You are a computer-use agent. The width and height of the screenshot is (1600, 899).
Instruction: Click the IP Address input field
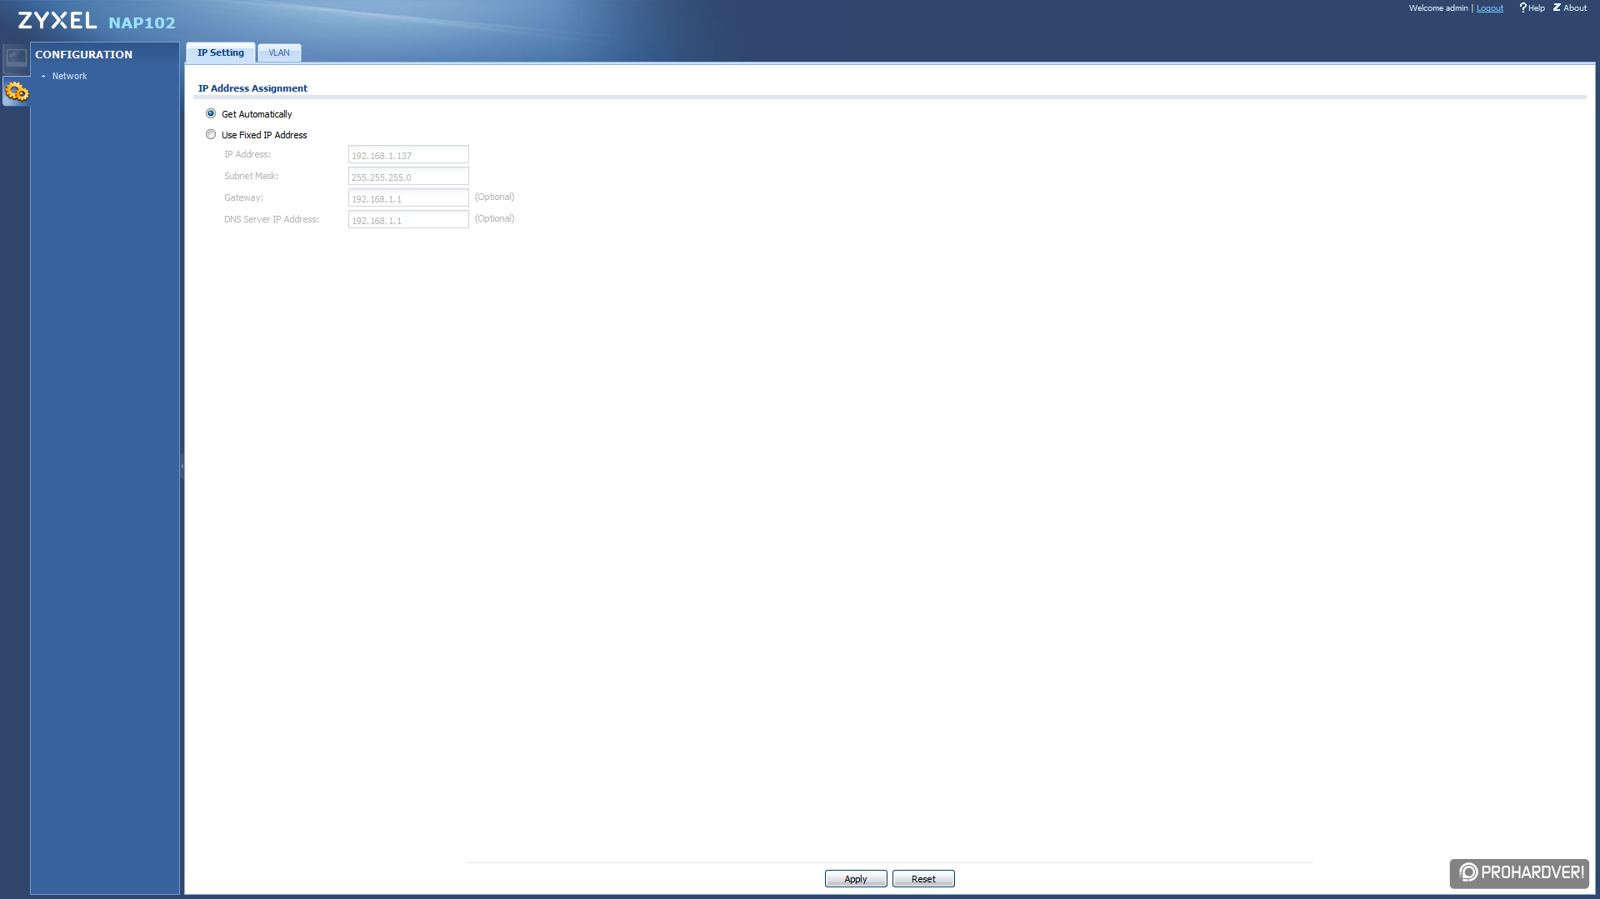(x=408, y=155)
